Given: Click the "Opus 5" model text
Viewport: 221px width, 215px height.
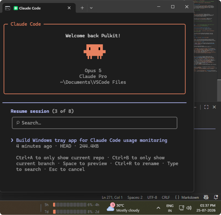Looking at the screenshot, I should click(93, 71).
